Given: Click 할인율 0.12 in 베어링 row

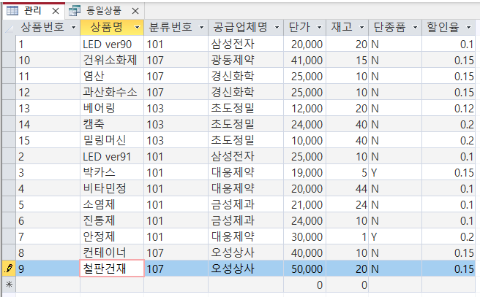Looking at the screenshot, I should point(449,108).
